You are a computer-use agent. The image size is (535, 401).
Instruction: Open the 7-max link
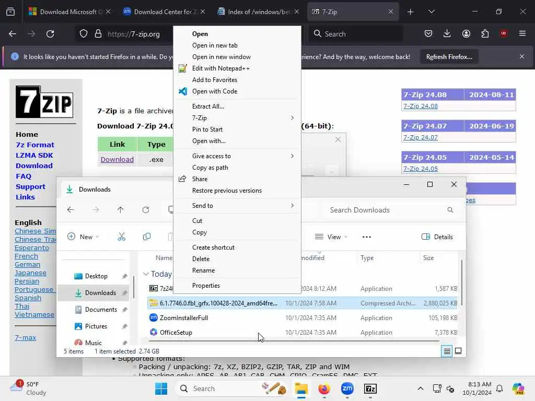tap(25, 338)
